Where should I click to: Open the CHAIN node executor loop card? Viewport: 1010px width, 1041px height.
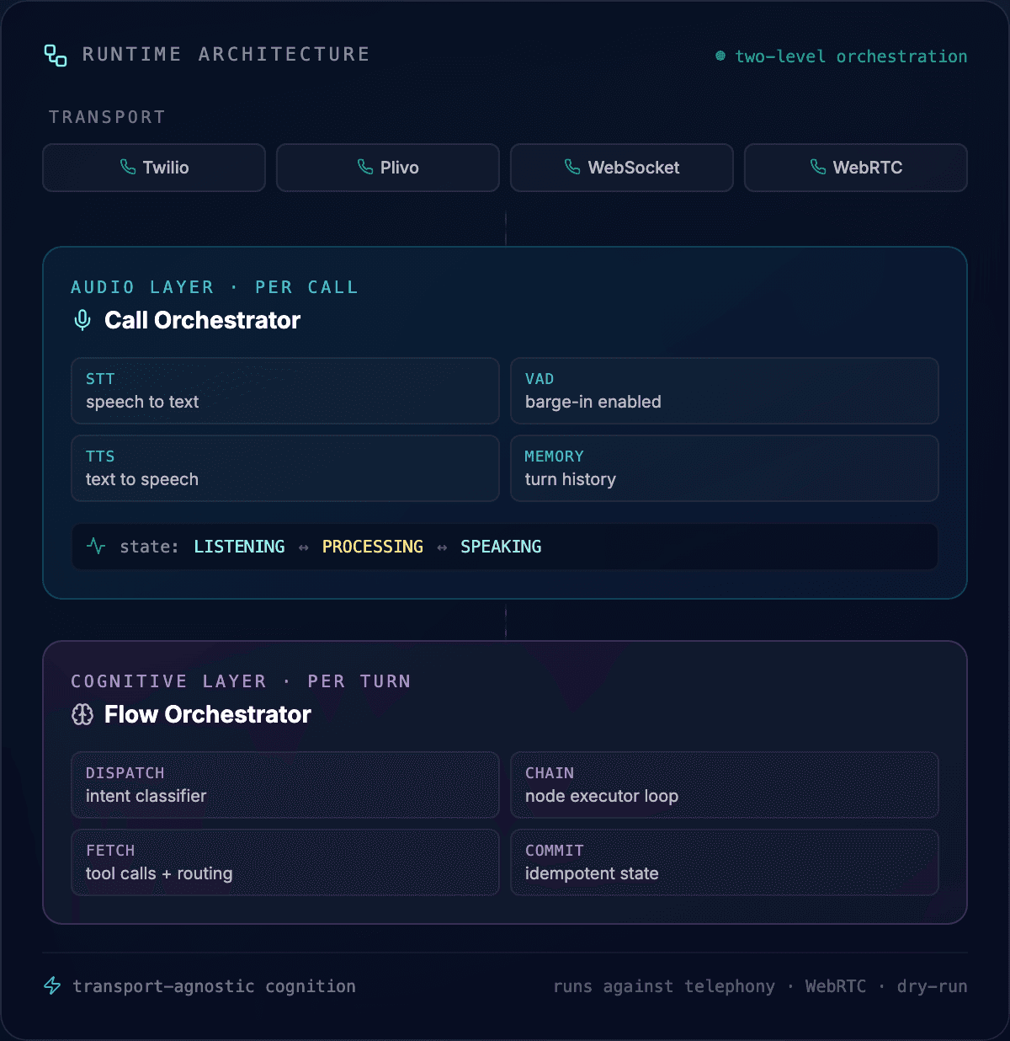(x=725, y=785)
